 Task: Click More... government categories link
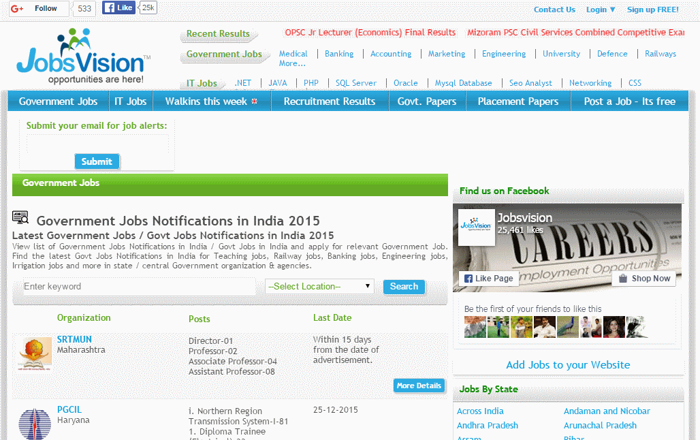[292, 63]
